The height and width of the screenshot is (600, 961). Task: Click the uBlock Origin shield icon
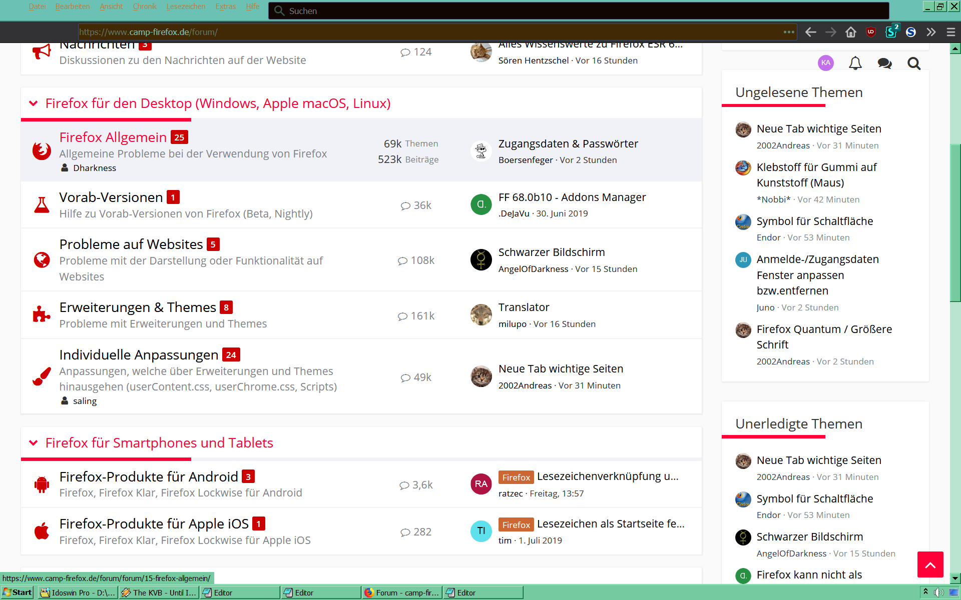(871, 32)
